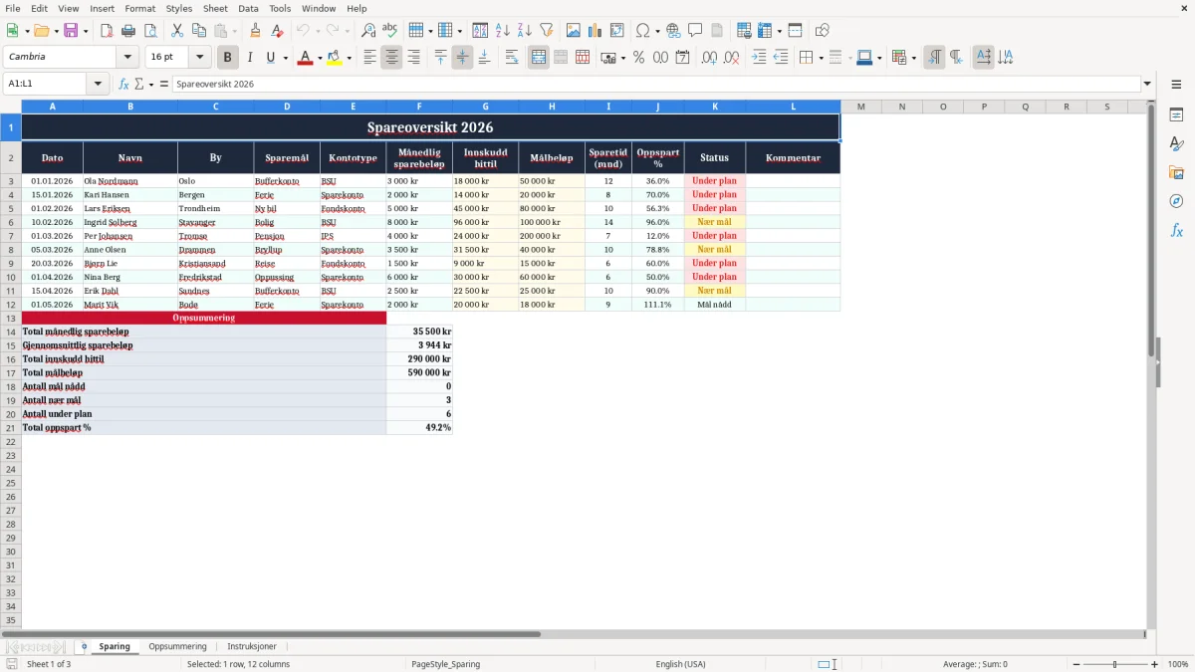
Task: Click Function Wizard fx icon
Action: point(123,84)
